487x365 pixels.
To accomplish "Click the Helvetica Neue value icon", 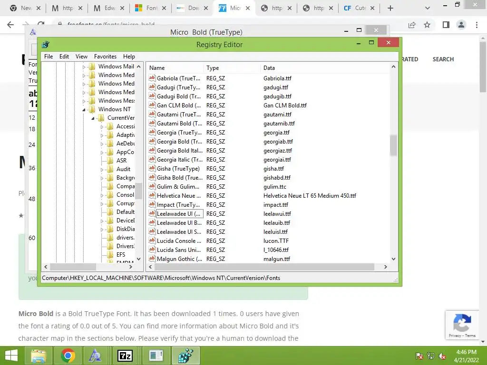I will (152, 195).
